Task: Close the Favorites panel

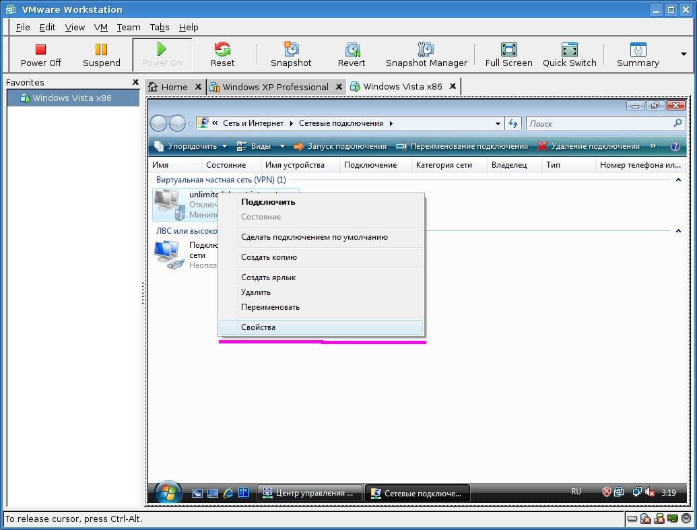Action: [135, 81]
